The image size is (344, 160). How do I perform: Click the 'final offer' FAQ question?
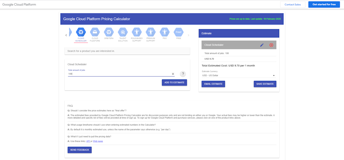point(97,111)
